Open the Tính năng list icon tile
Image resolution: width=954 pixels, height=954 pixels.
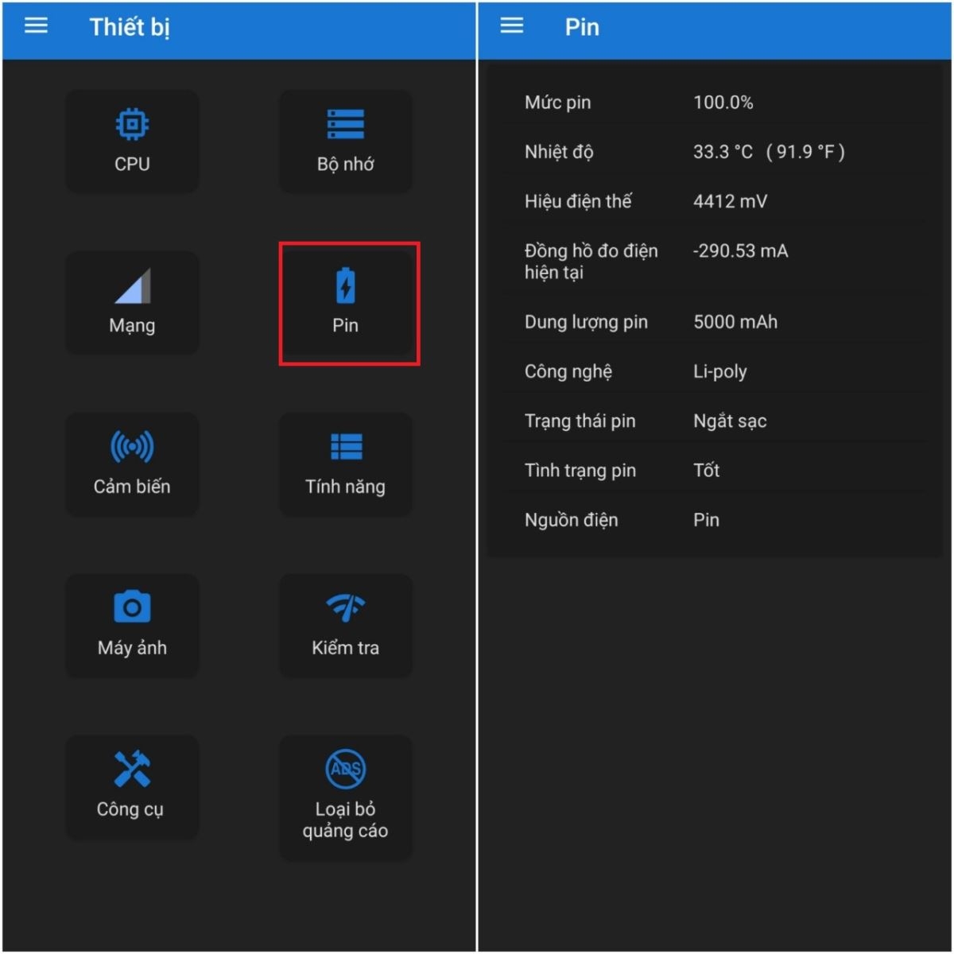click(x=346, y=464)
